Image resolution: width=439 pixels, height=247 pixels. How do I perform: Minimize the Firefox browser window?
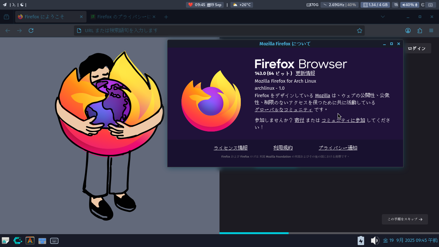point(408,17)
